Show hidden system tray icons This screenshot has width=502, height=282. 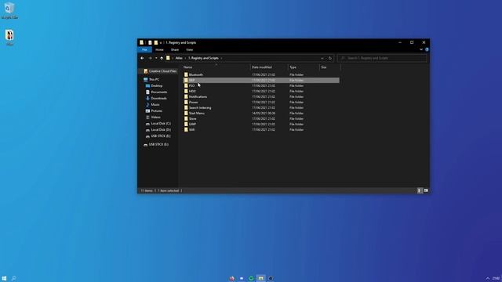click(x=488, y=279)
